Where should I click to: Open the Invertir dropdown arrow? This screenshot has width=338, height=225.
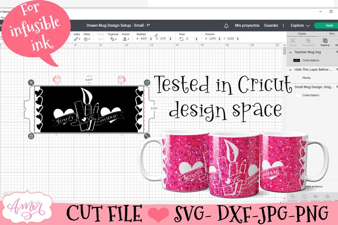point(128,39)
